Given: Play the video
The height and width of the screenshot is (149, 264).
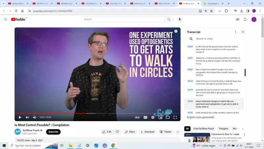Looking at the screenshot, I should 20,118.
